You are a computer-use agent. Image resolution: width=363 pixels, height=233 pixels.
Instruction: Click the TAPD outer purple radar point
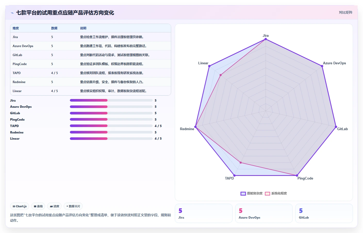[234, 176]
